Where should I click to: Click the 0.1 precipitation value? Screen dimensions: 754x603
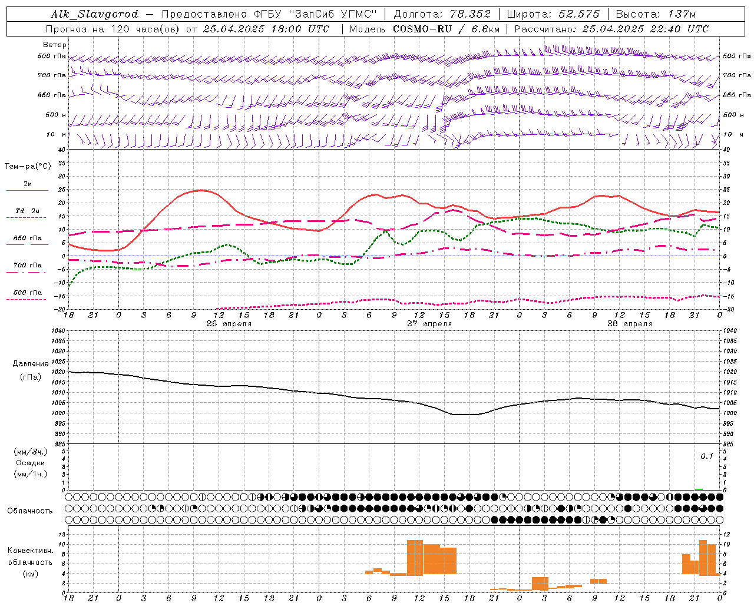[707, 456]
